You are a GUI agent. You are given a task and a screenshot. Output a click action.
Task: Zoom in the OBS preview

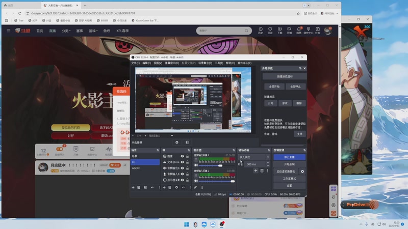(145, 135)
